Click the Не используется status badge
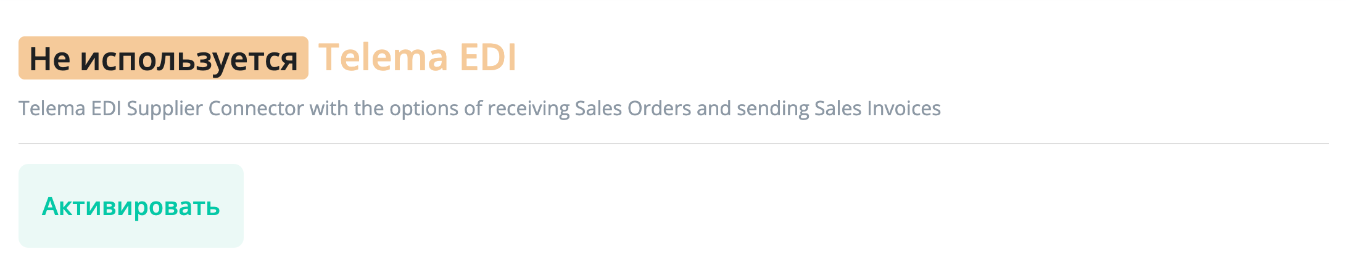The height and width of the screenshot is (265, 1350). [x=163, y=59]
